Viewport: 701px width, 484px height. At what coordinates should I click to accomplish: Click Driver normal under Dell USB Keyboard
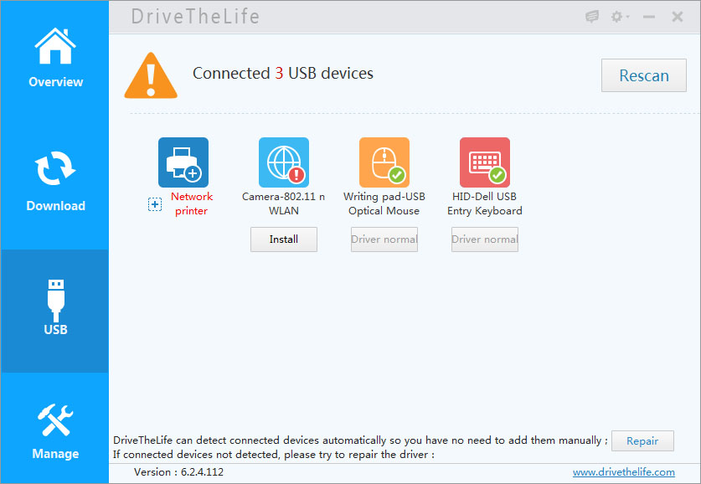pos(485,239)
